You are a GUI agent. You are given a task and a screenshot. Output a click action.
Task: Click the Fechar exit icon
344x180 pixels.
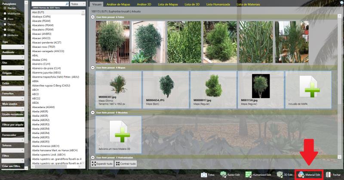(329, 175)
